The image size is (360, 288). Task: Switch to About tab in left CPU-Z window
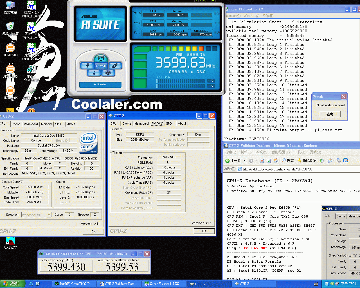click(71, 124)
